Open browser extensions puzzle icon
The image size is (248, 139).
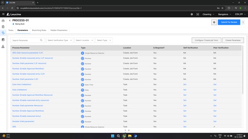tap(229, 8)
